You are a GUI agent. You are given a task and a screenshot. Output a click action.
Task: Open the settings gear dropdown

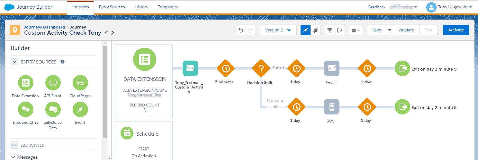pos(356,30)
